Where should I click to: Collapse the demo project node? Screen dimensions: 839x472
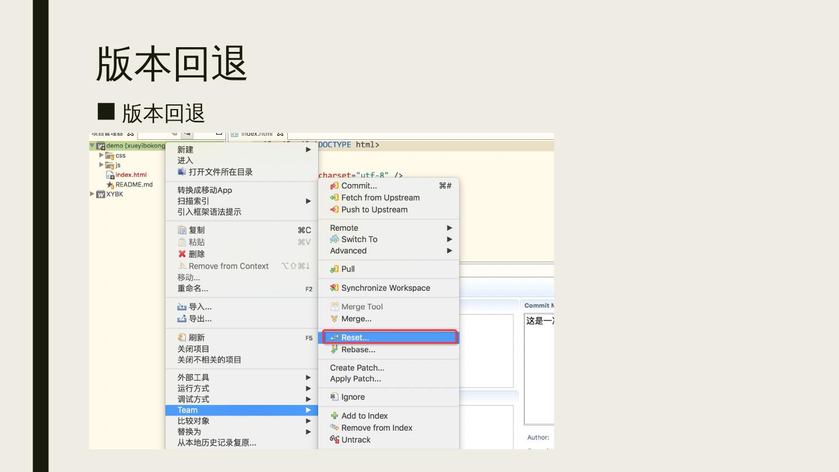[x=92, y=146]
